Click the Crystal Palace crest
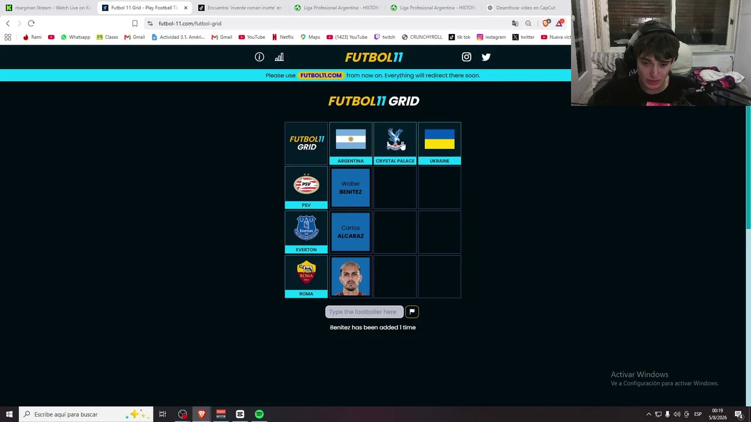Image resolution: width=751 pixels, height=422 pixels. point(395,139)
